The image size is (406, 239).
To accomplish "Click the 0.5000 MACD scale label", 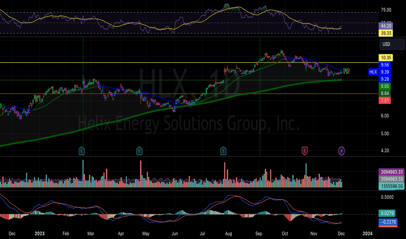I will coord(387,197).
